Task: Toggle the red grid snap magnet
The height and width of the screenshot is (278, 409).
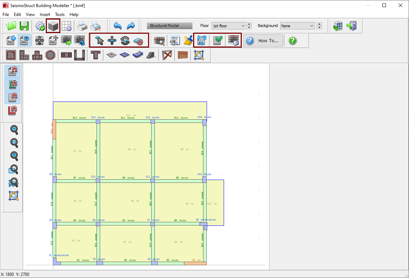Action: 13,110
